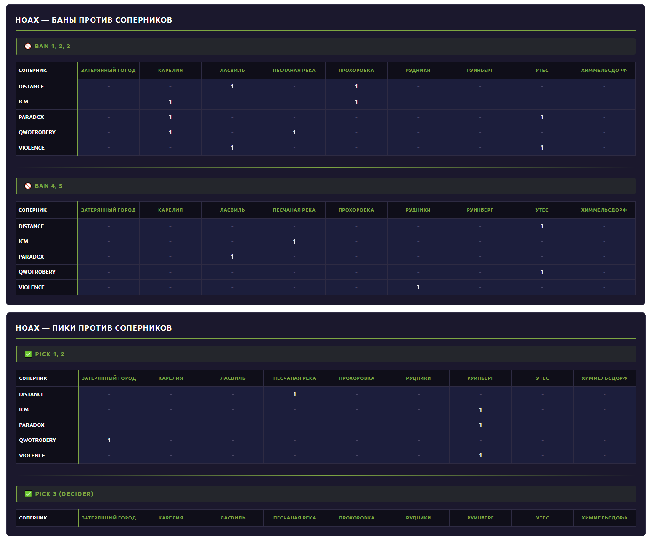652x543 pixels.
Task: Click the Затерянный город header in PICK 3 table
Action: click(109, 518)
